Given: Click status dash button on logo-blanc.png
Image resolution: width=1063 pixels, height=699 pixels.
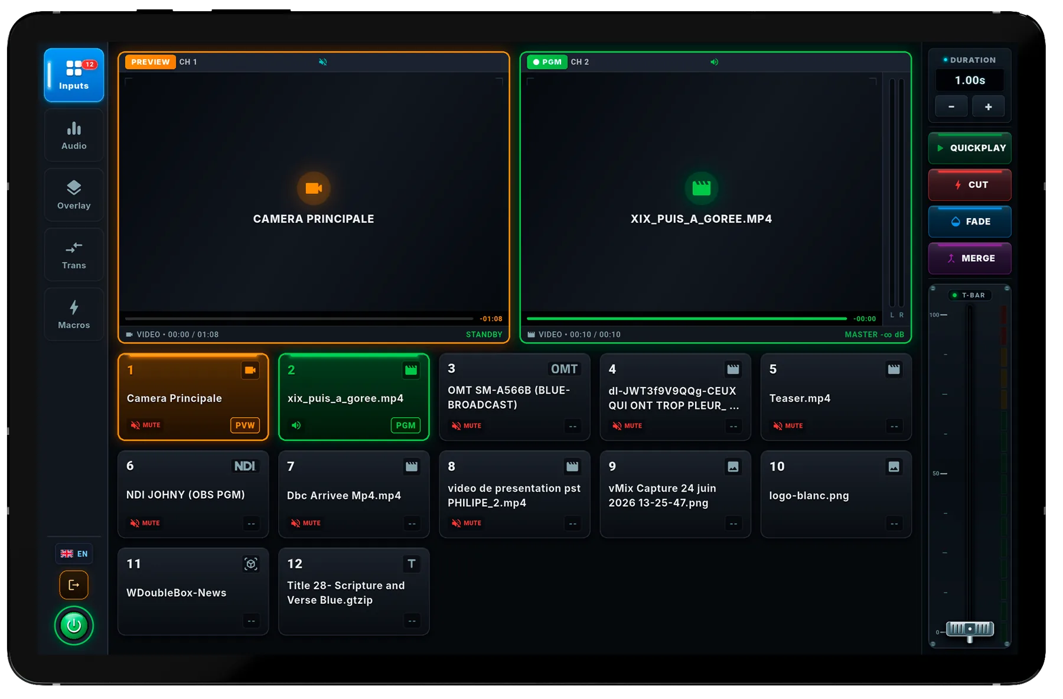Looking at the screenshot, I should (894, 524).
